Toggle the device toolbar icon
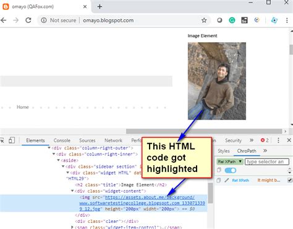This screenshot has height=229, width=293. coord(12,140)
